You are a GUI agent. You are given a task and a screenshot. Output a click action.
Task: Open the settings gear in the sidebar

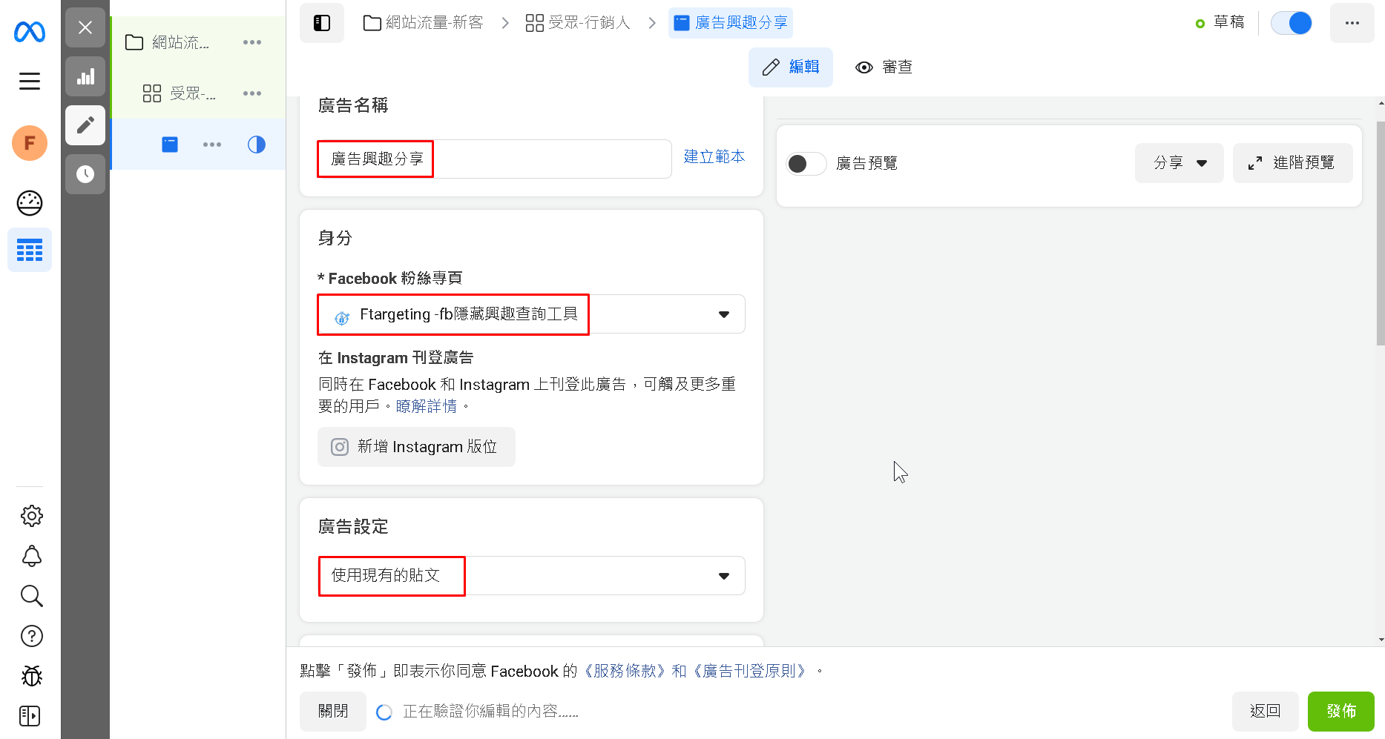[x=31, y=516]
